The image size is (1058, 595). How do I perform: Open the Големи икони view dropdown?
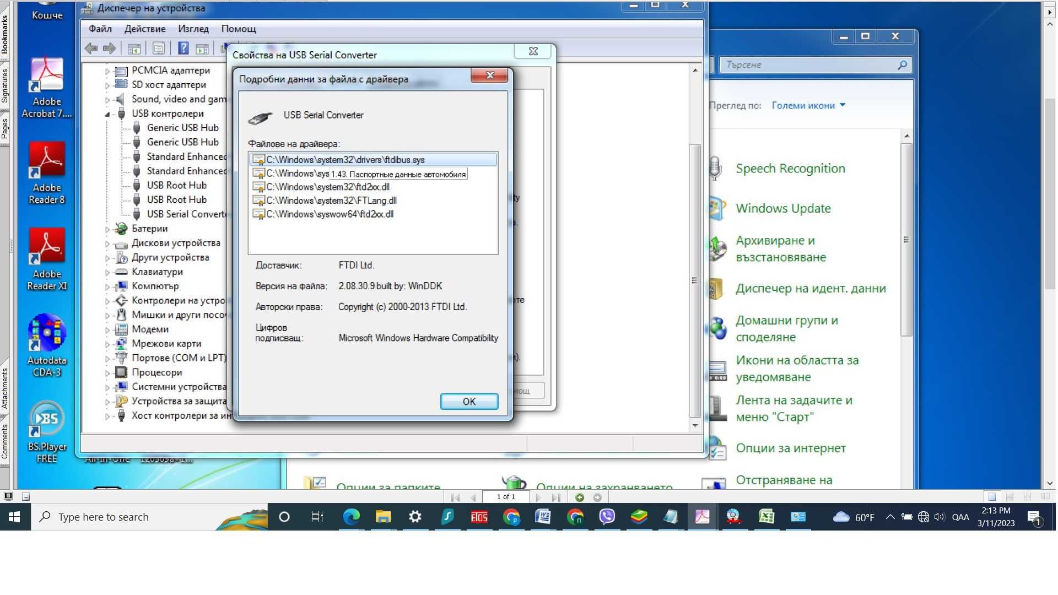tap(808, 106)
